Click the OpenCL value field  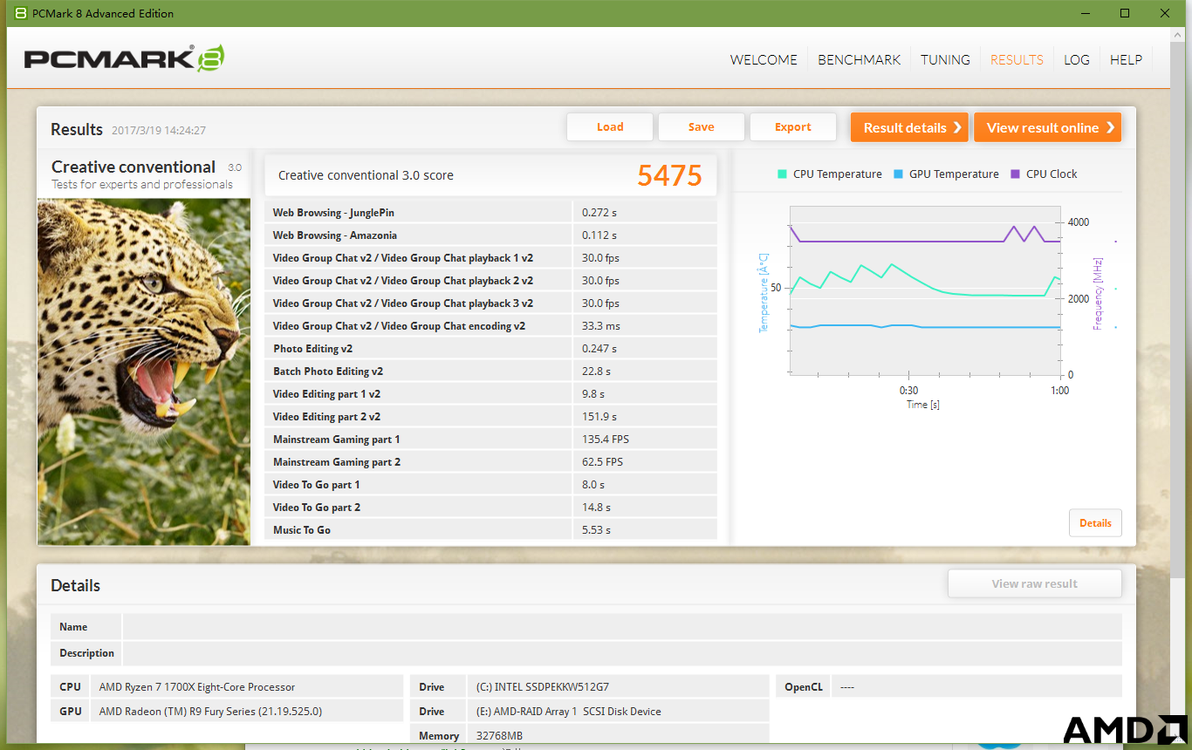pos(976,687)
